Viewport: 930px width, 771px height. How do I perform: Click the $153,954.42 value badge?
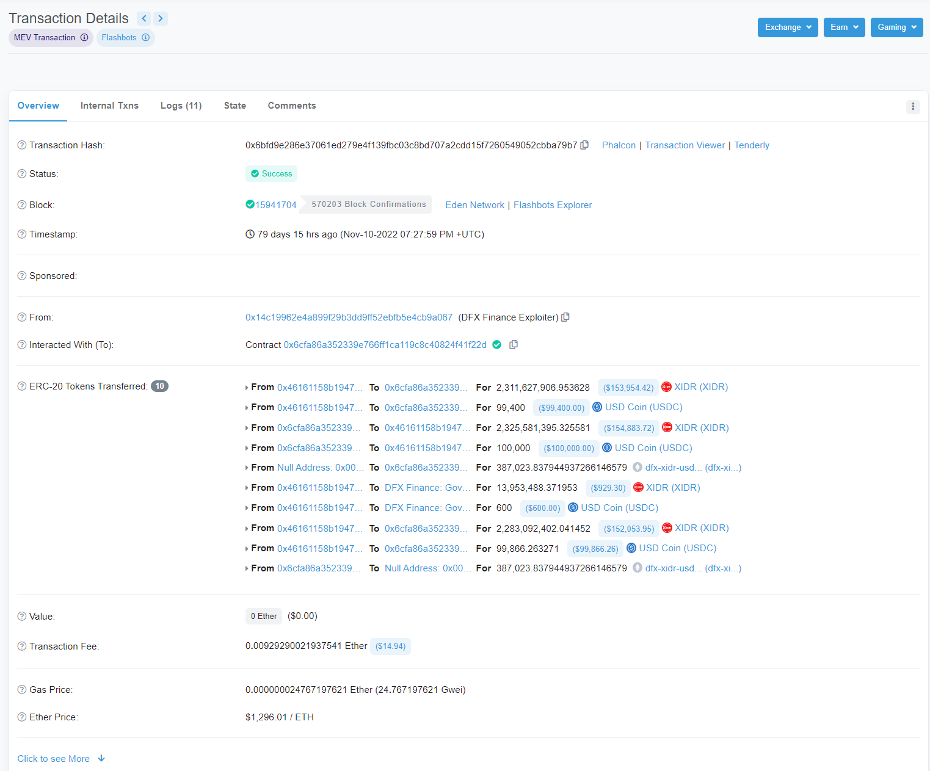pos(628,388)
